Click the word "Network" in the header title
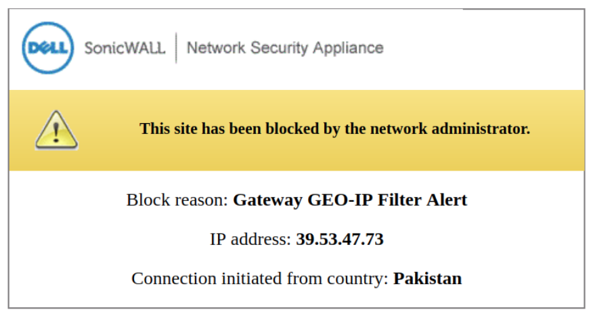593x314 pixels. tap(216, 48)
